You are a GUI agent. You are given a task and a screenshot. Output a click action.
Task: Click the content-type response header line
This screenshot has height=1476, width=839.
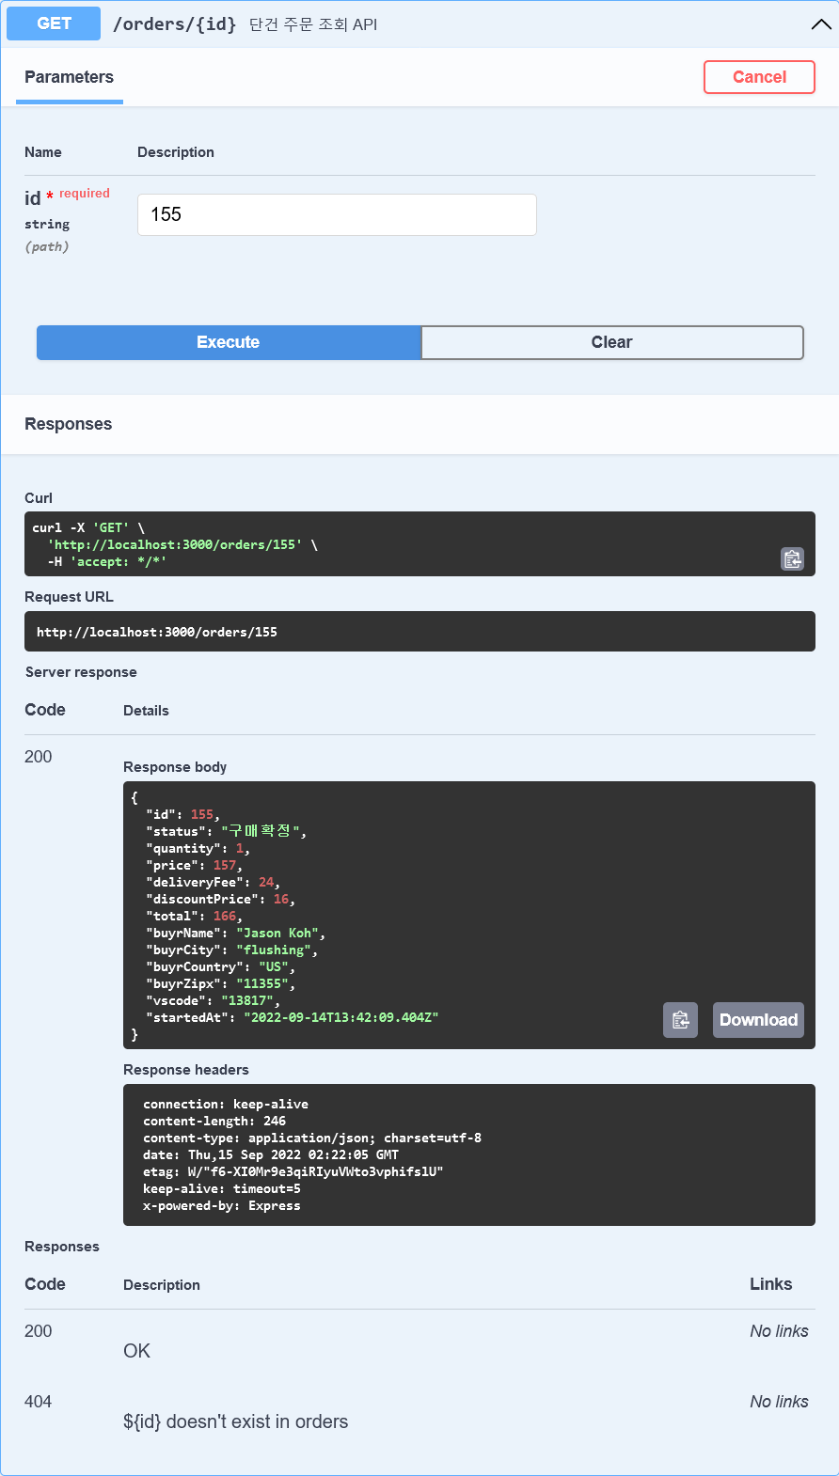pyautogui.click(x=312, y=1138)
